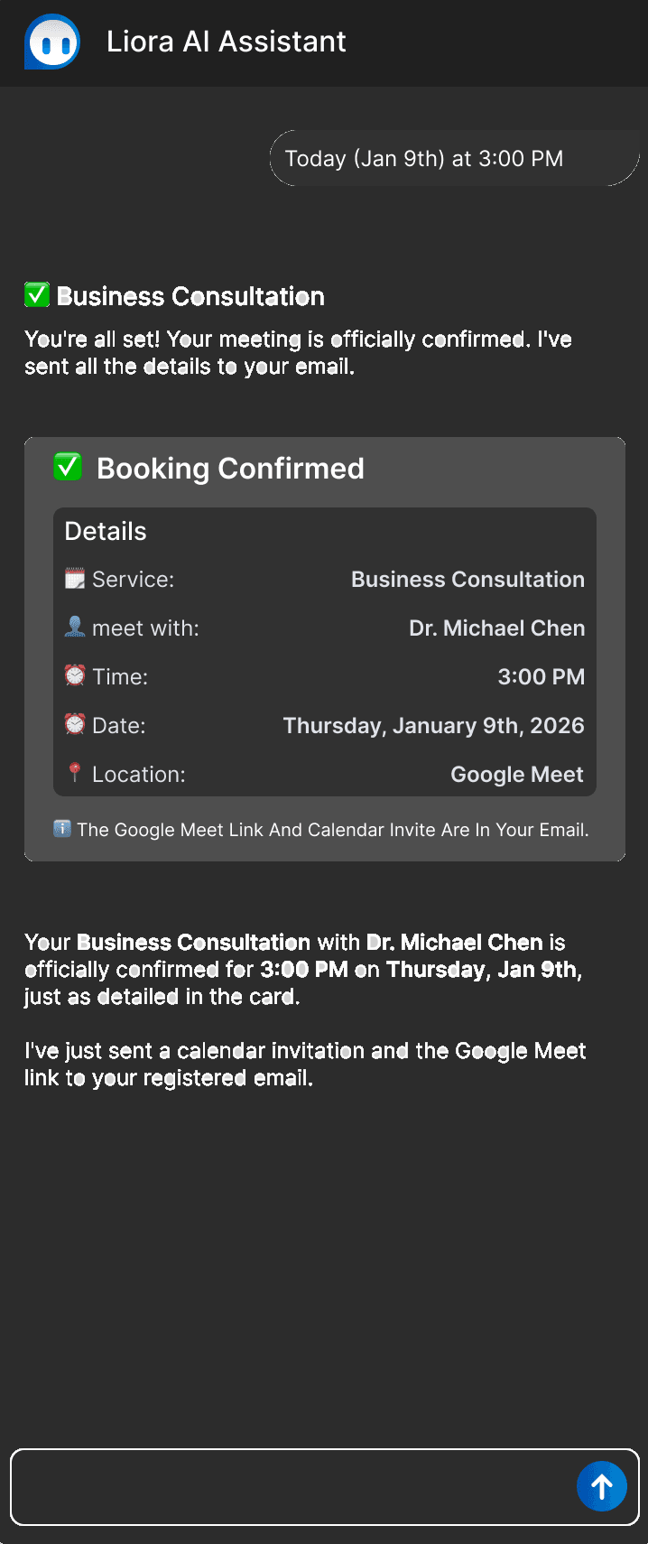Click the alarm clock icon beside Date
Image resolution: width=648 pixels, height=1544 pixels.
tap(75, 725)
